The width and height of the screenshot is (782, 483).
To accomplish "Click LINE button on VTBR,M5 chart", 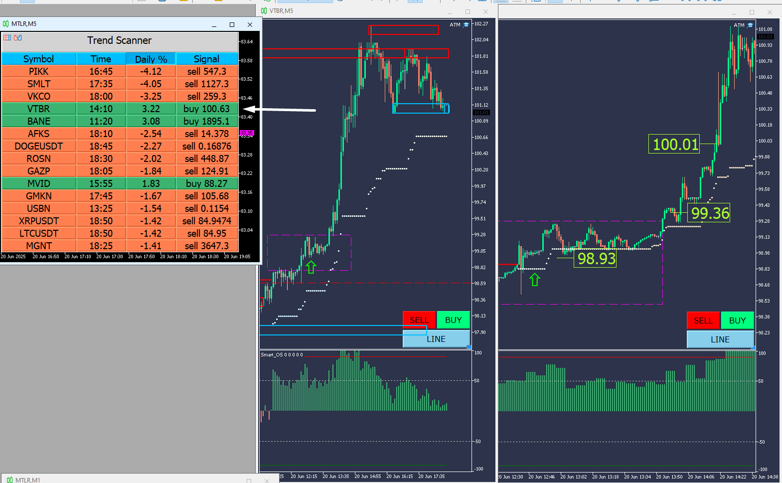I will [x=436, y=339].
